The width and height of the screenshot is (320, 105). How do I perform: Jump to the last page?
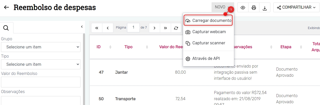pyautogui.click(x=165, y=28)
